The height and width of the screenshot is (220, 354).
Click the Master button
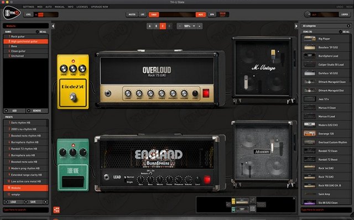point(132,14)
